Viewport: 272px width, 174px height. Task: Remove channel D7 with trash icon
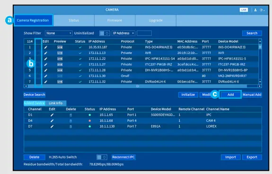point(71,127)
